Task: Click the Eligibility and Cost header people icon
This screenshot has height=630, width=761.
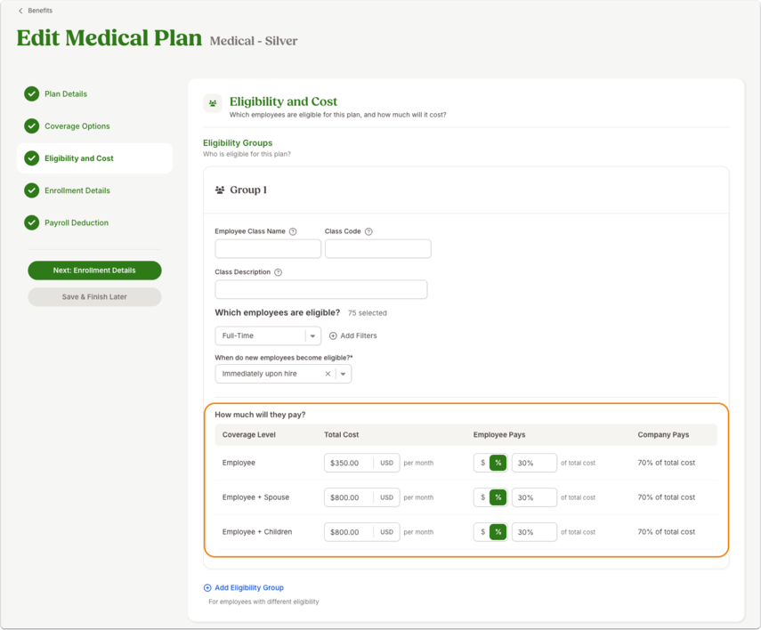Action: pyautogui.click(x=213, y=103)
